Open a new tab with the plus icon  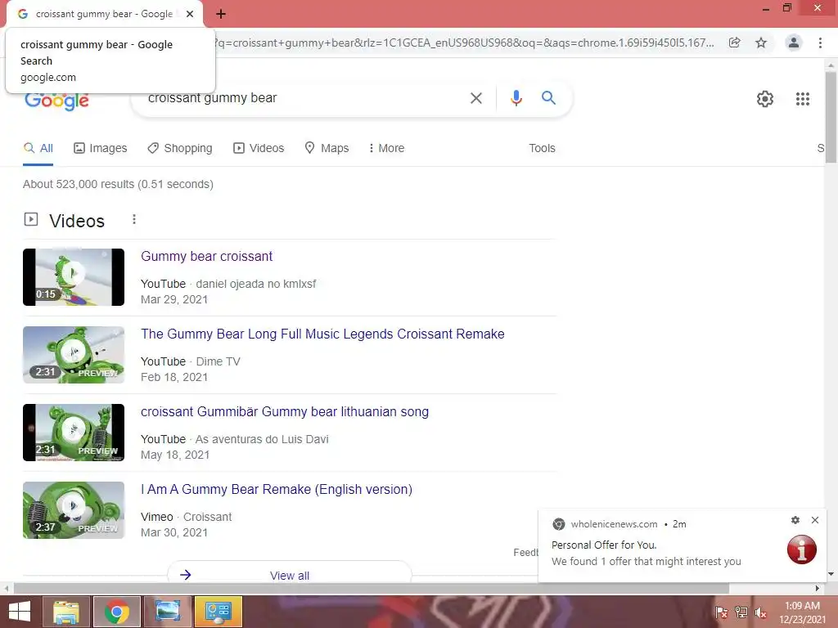(221, 15)
